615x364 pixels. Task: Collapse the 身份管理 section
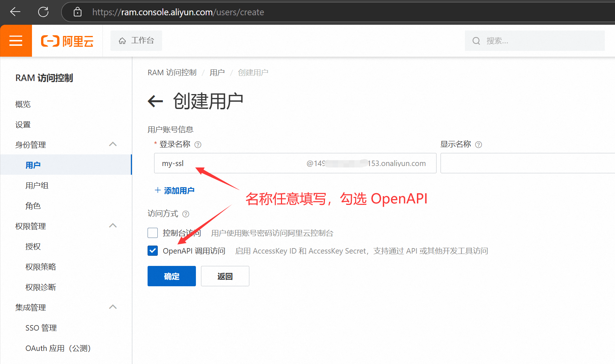[x=113, y=145]
